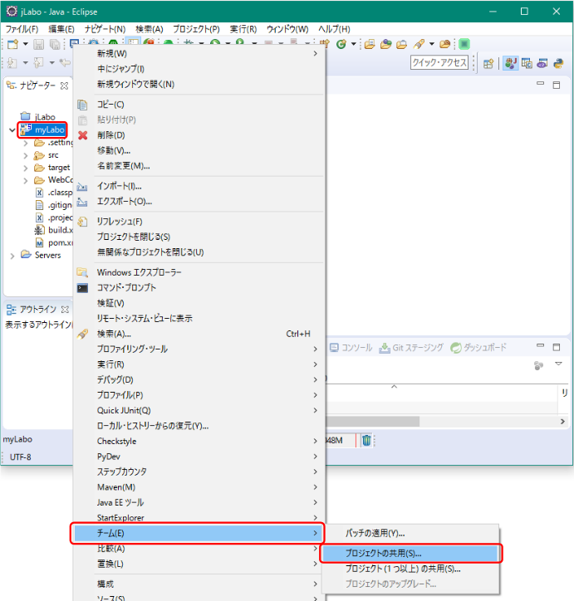The width and height of the screenshot is (574, 601).
Task: Open the Search icon dropdown arrow
Action: coord(431,44)
